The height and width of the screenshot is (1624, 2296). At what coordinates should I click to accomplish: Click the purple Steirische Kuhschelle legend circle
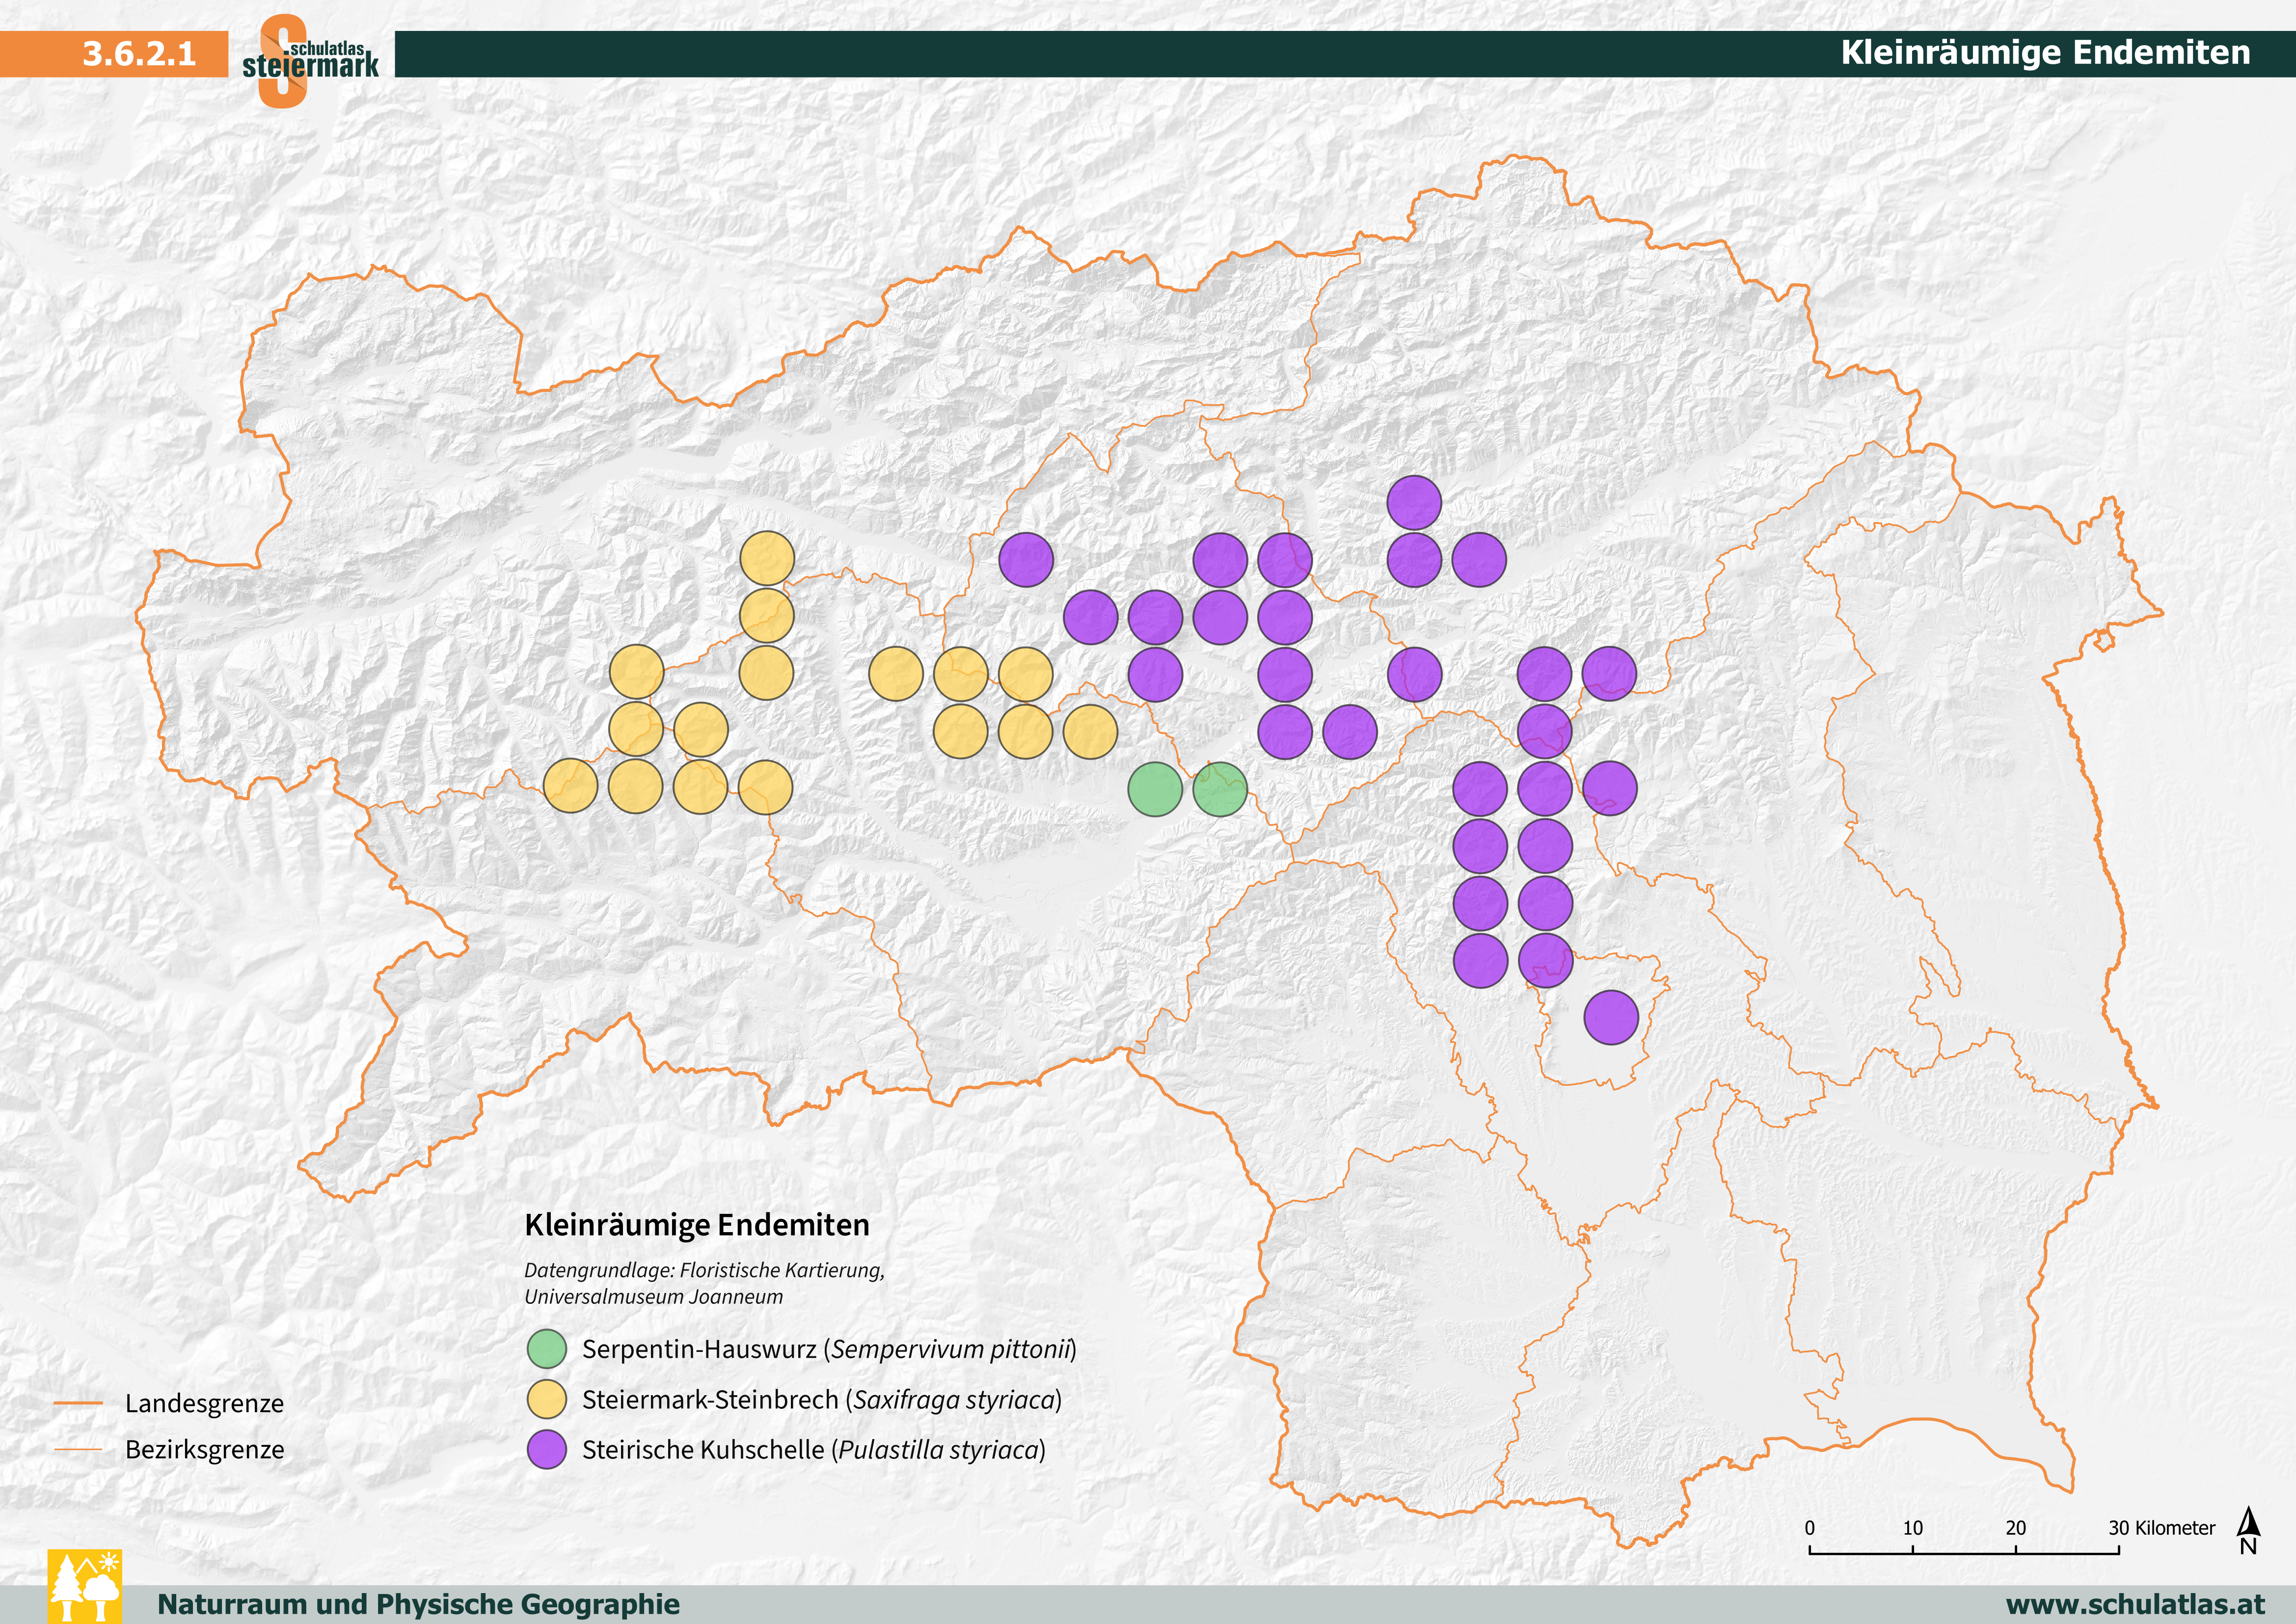(547, 1449)
